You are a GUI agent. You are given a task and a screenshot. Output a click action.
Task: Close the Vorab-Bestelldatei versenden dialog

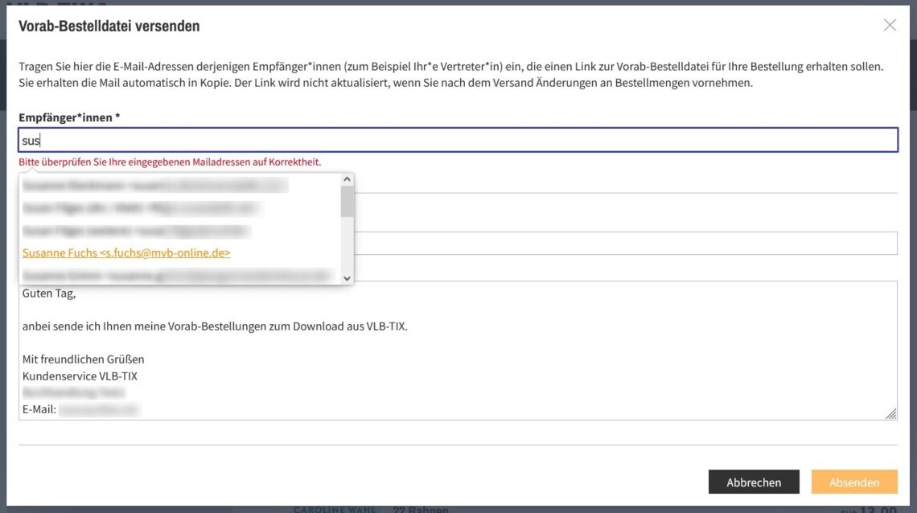(x=889, y=25)
